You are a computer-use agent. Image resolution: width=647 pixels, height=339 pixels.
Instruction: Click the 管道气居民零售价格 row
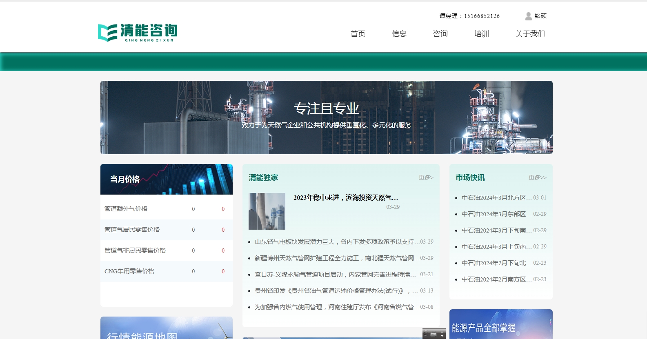pyautogui.click(x=132, y=230)
